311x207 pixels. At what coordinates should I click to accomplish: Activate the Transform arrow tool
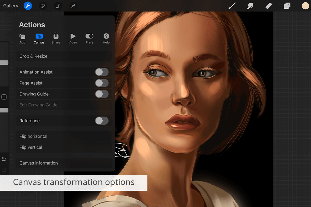click(x=73, y=6)
